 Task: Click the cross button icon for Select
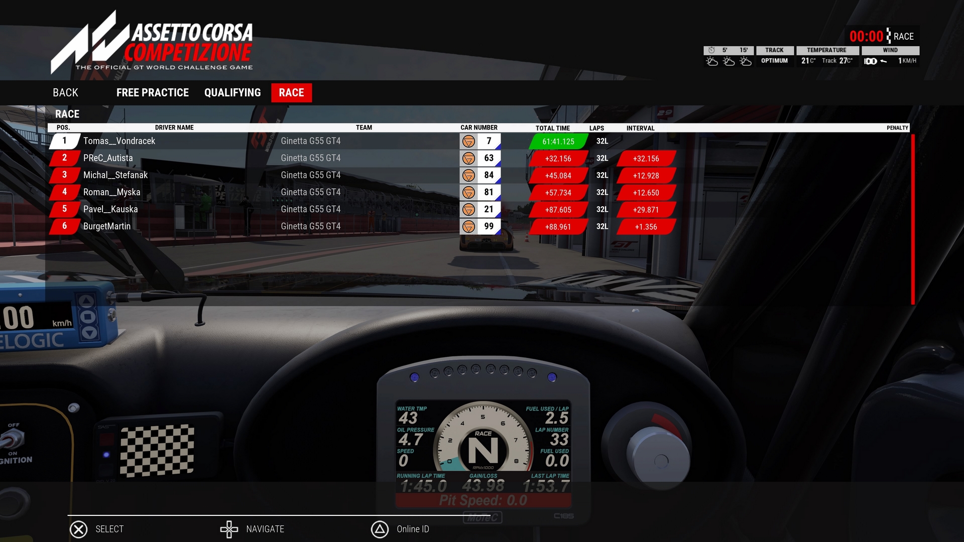pos(79,529)
